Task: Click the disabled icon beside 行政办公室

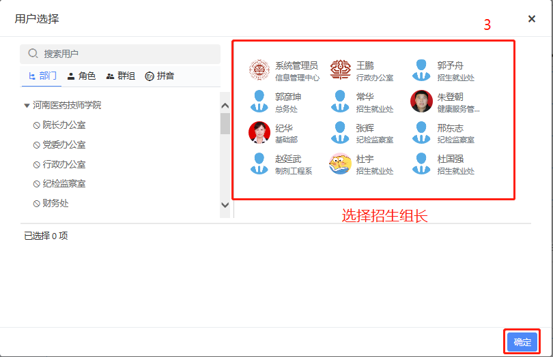Action: pyautogui.click(x=36, y=165)
